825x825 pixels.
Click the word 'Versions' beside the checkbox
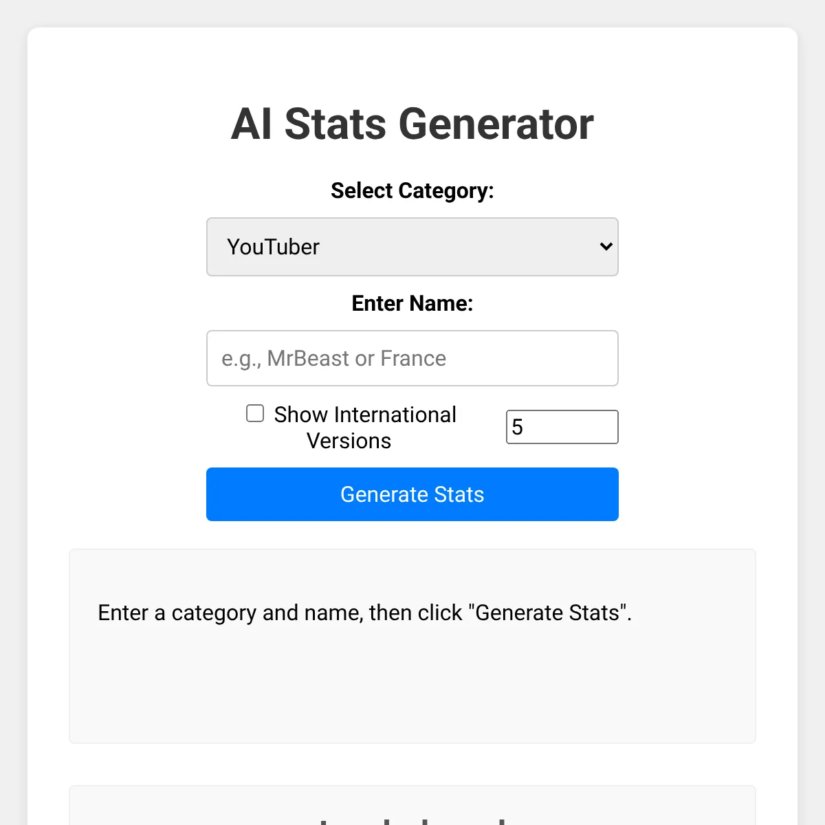[x=349, y=441]
